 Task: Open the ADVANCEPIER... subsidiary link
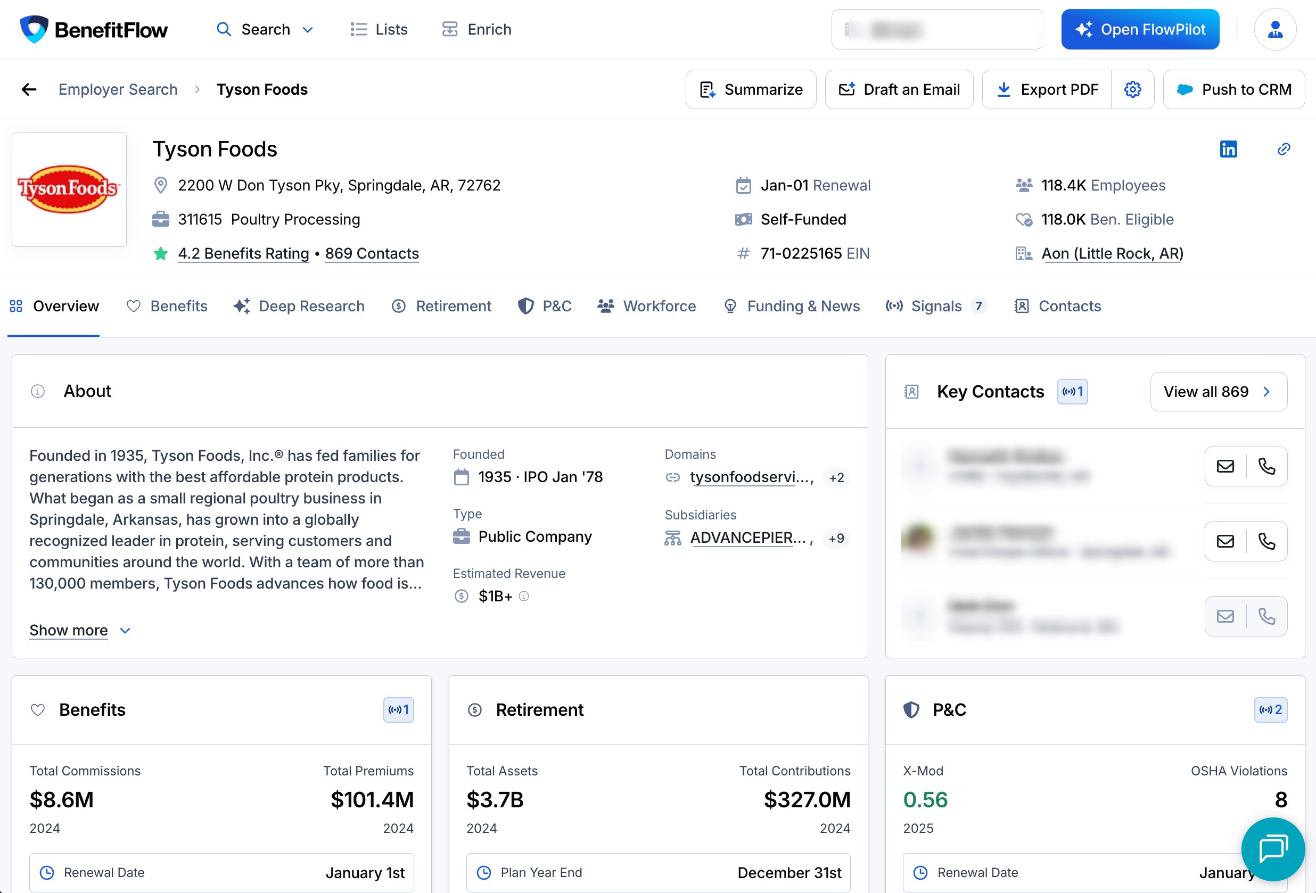747,538
